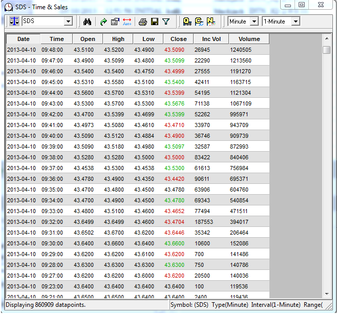The height and width of the screenshot is (314, 337).
Task: Sort by the Volume column header
Action: 249,39
